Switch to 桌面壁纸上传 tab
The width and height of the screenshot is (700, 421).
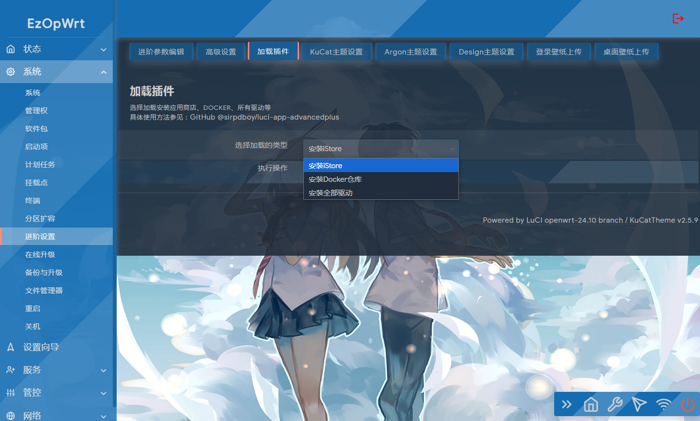coord(627,52)
